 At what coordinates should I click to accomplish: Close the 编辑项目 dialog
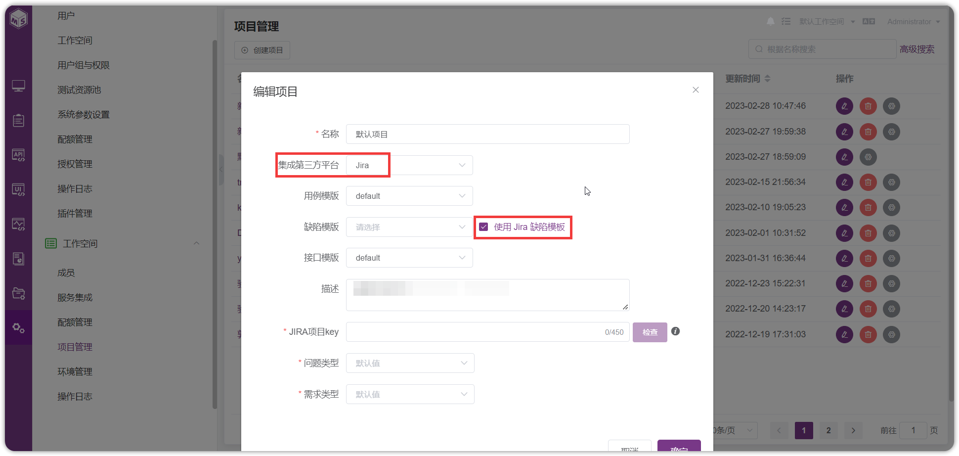point(696,90)
